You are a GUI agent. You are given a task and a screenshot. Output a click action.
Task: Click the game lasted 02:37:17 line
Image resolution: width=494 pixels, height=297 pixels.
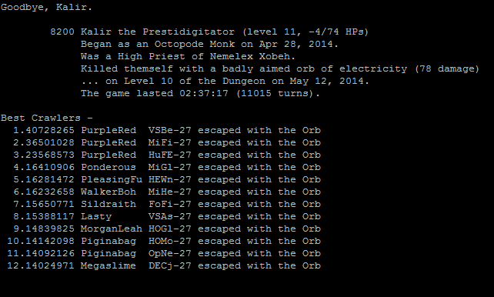click(x=200, y=93)
